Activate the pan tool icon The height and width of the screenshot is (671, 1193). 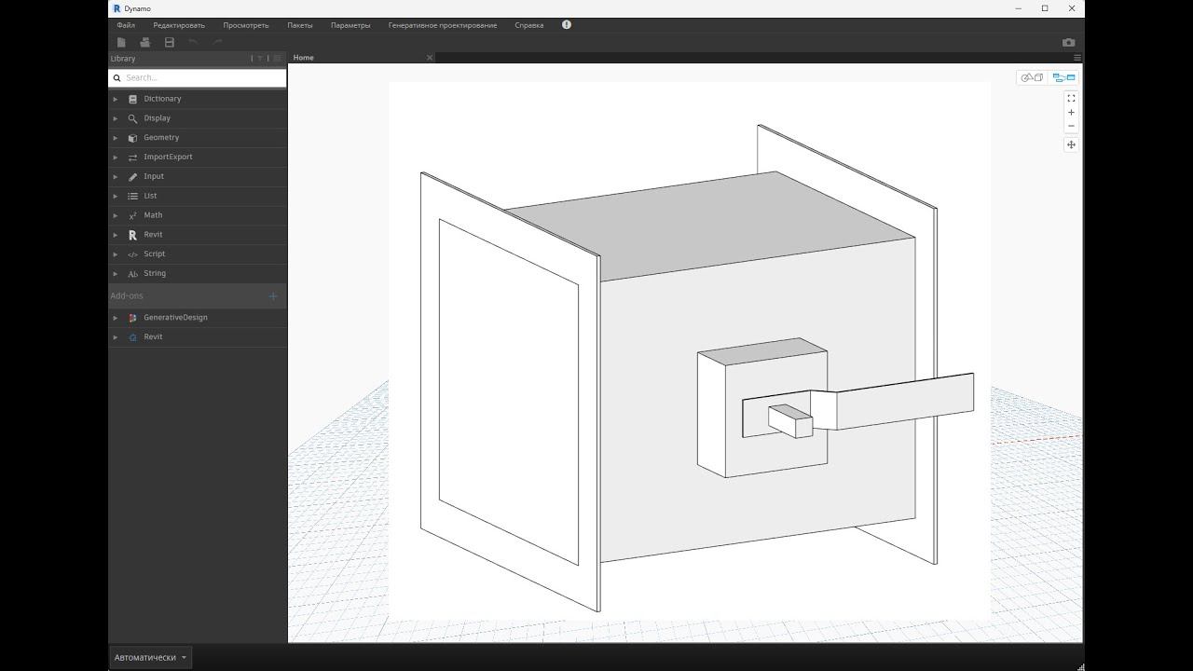[1071, 144]
